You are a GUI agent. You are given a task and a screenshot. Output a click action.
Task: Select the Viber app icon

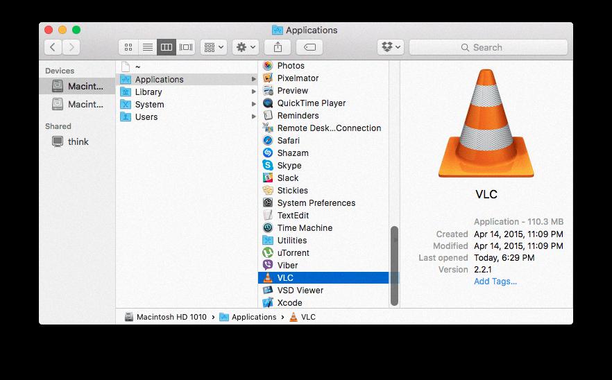click(268, 266)
